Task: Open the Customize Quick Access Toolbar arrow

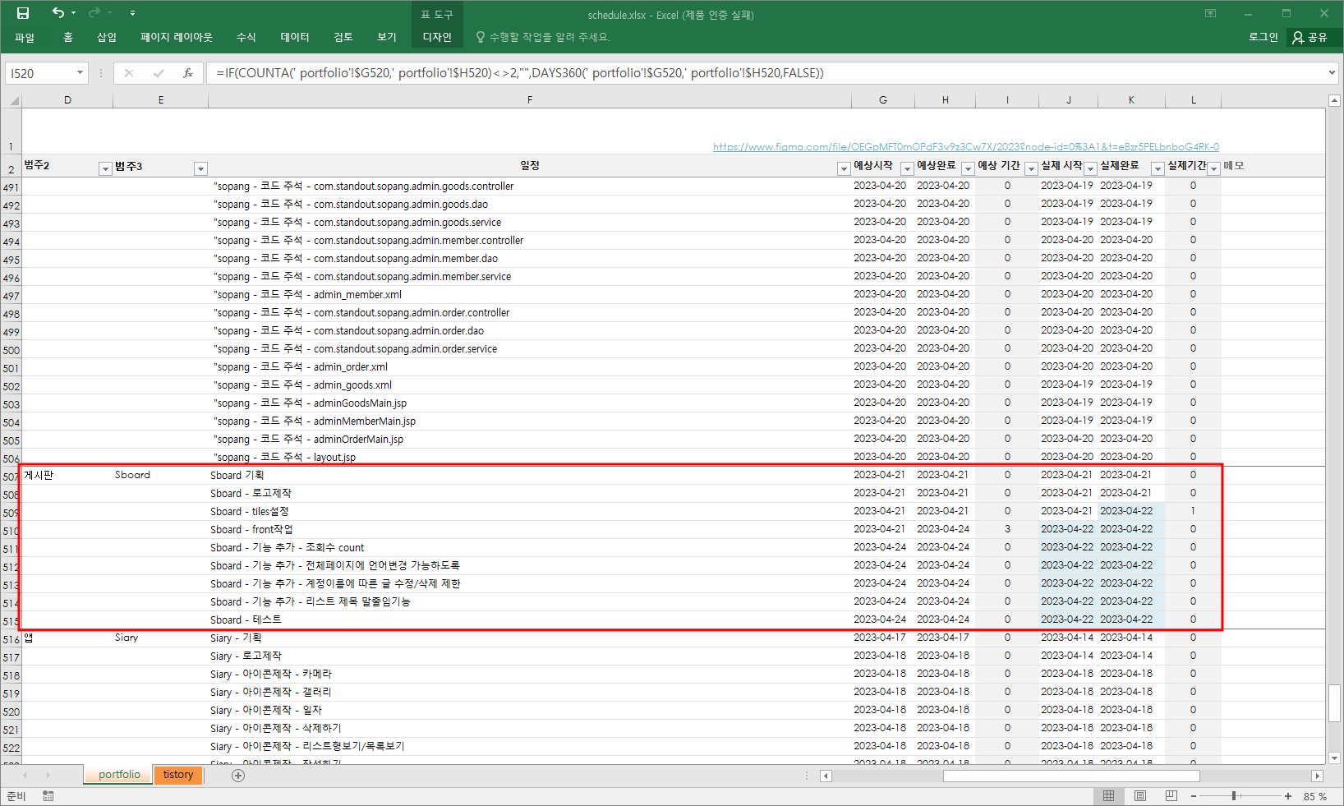Action: (132, 13)
